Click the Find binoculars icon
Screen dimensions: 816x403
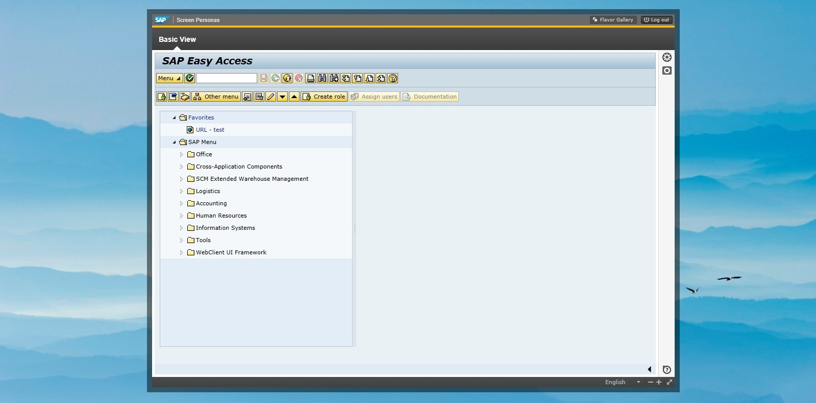(323, 78)
